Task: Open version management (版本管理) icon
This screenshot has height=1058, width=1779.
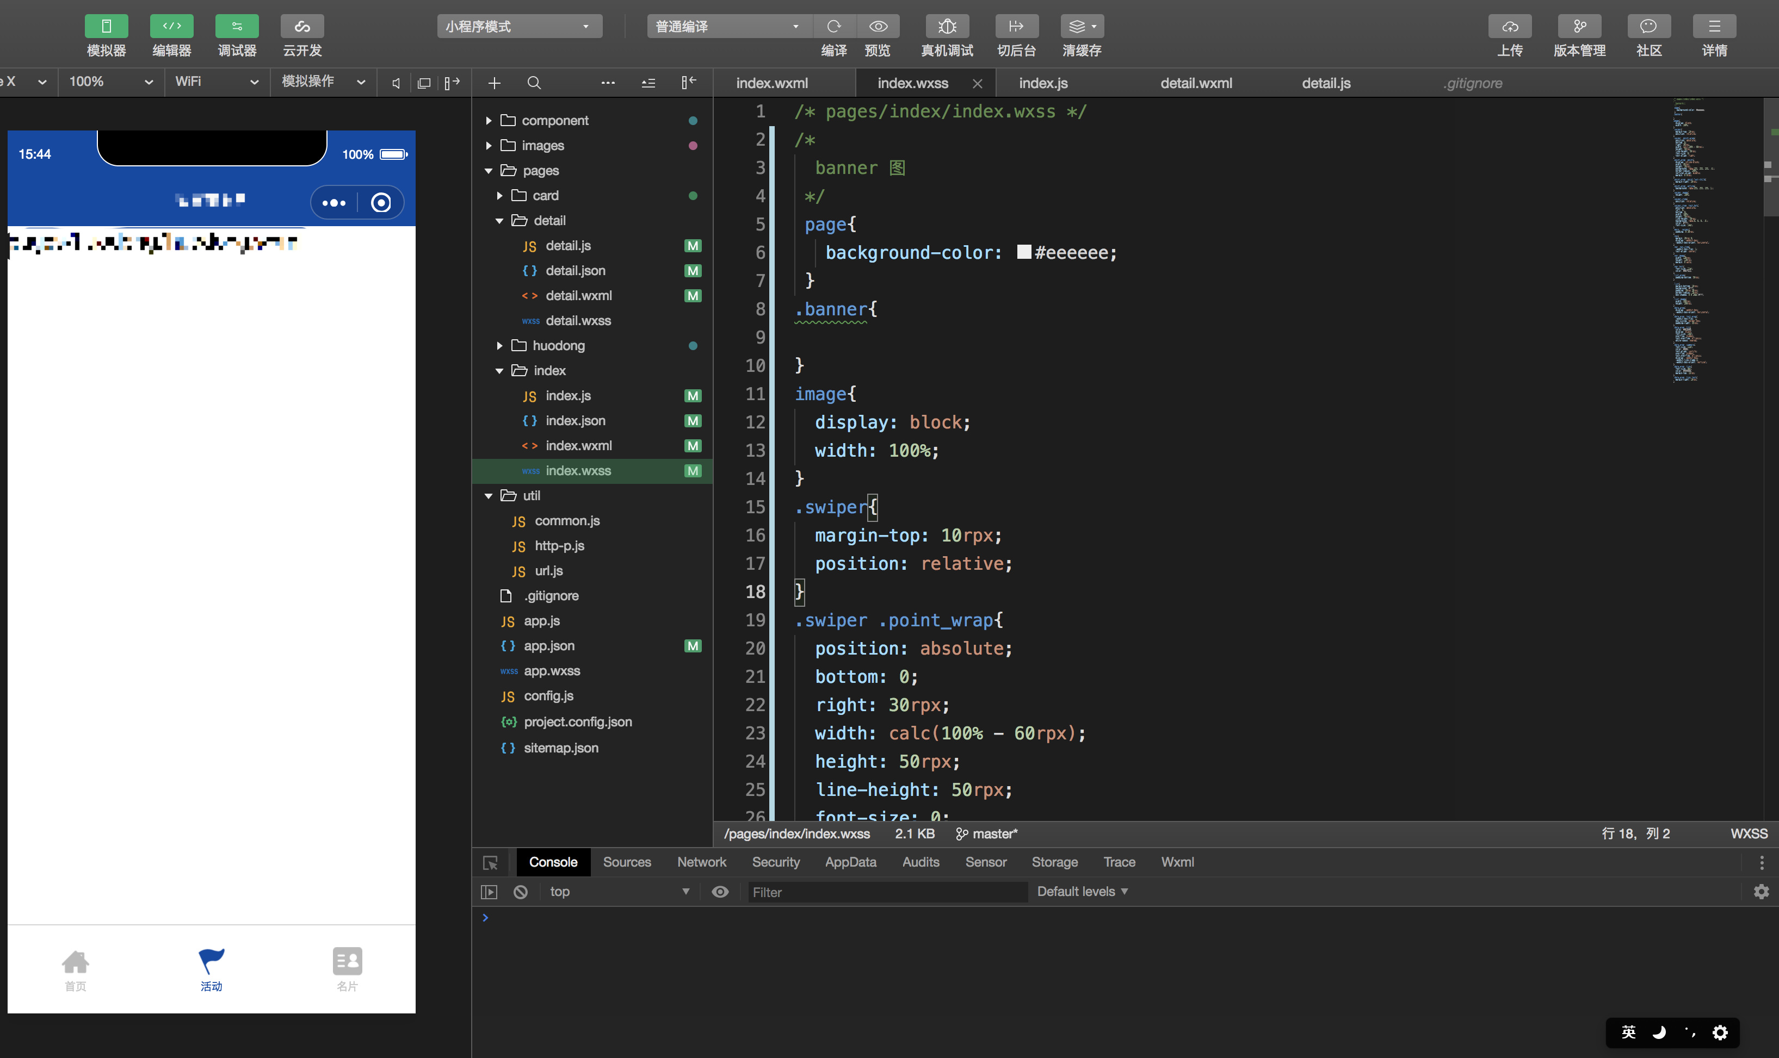Action: pyautogui.click(x=1579, y=27)
